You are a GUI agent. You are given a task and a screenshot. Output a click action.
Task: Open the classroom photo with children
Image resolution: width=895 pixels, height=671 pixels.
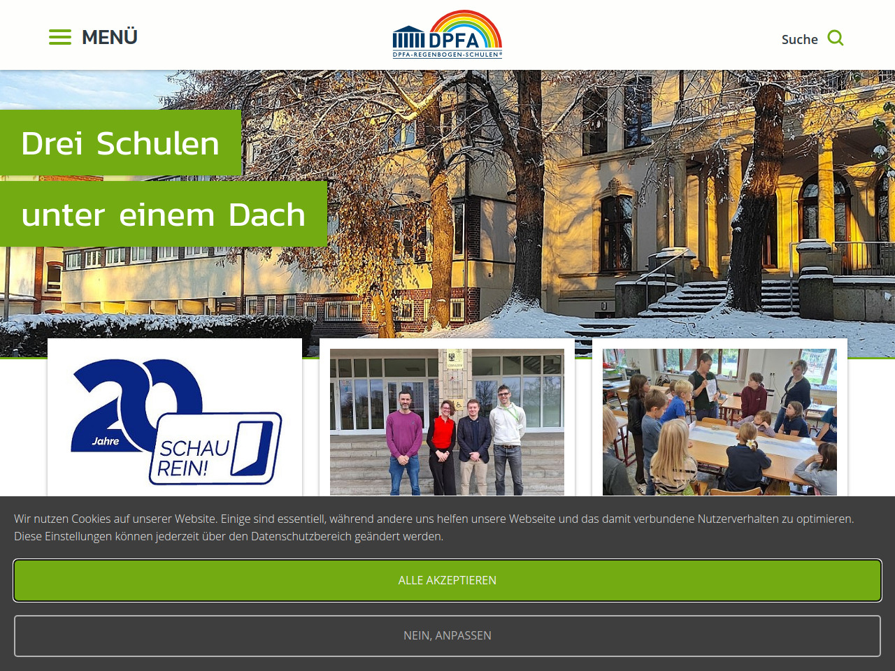tap(719, 422)
